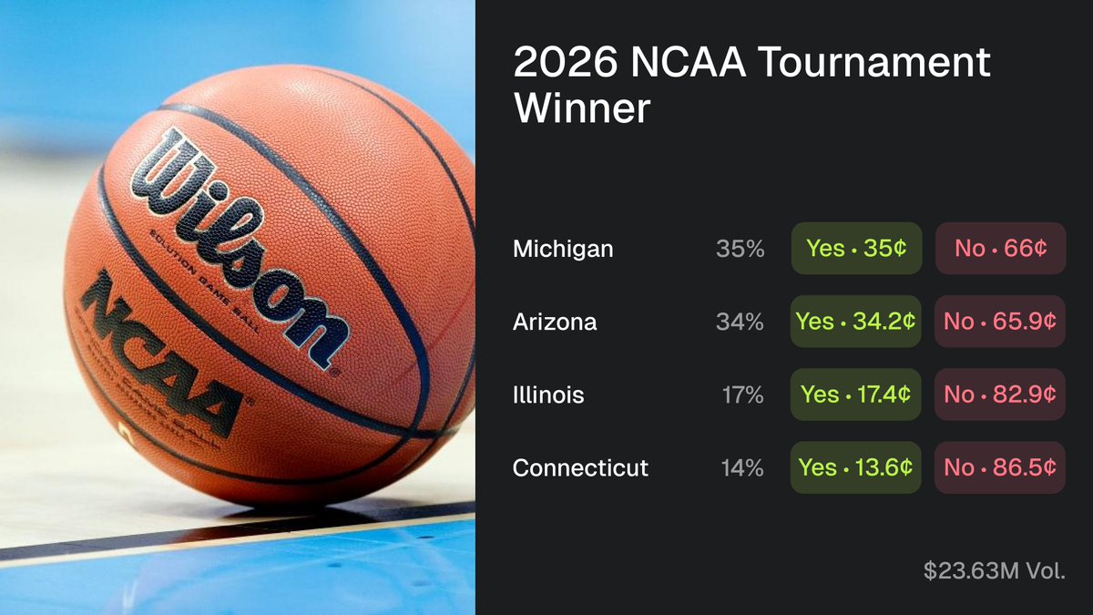Buy No on Arizona at 65.9¢

point(1000,322)
